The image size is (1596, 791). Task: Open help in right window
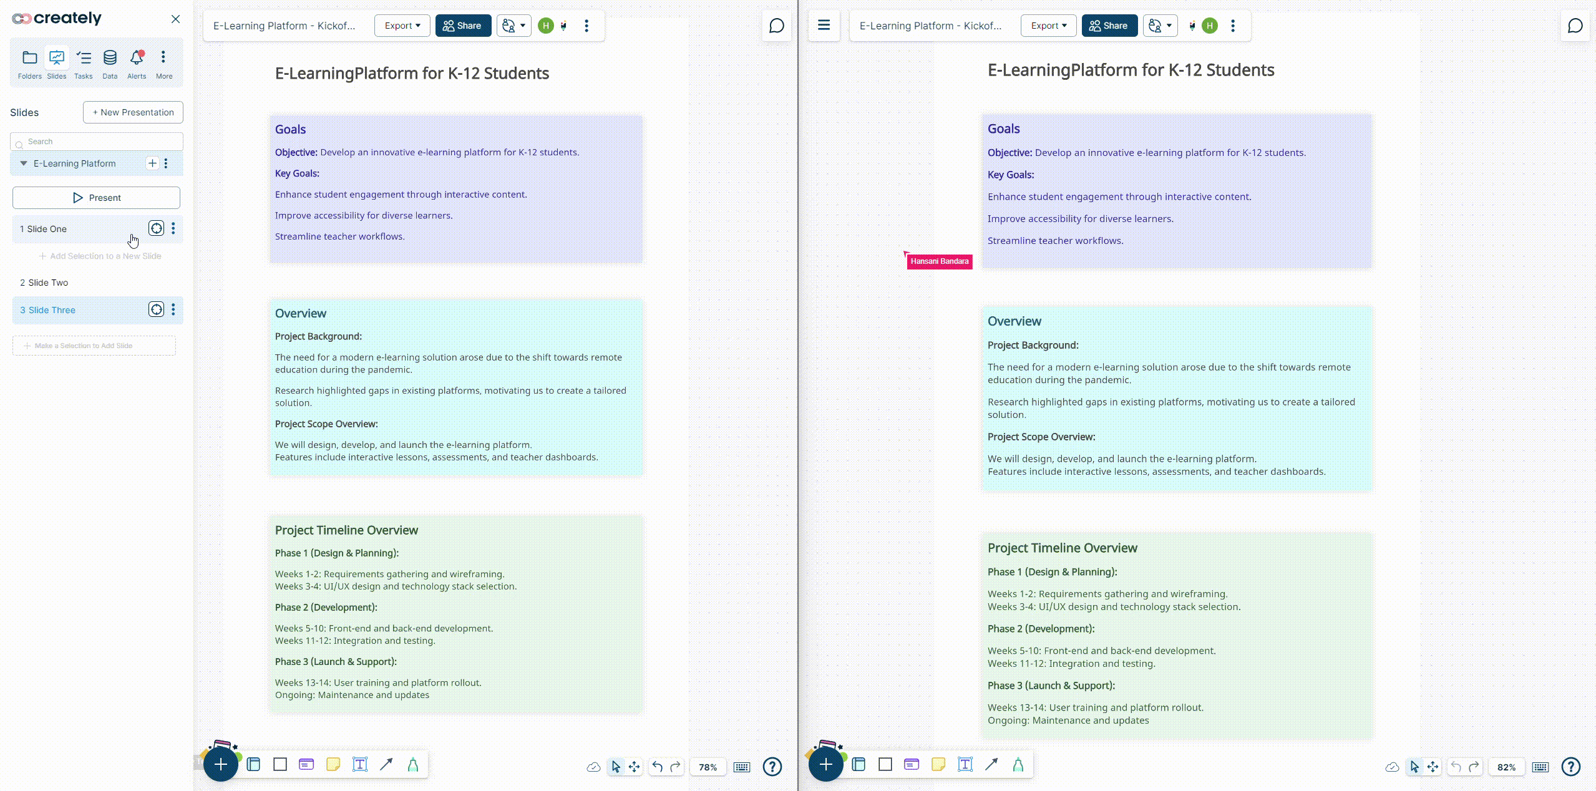1571,767
